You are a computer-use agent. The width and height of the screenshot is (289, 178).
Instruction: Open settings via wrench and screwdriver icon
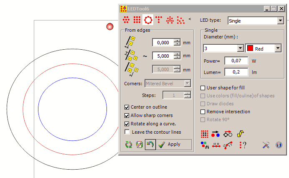tap(266, 145)
